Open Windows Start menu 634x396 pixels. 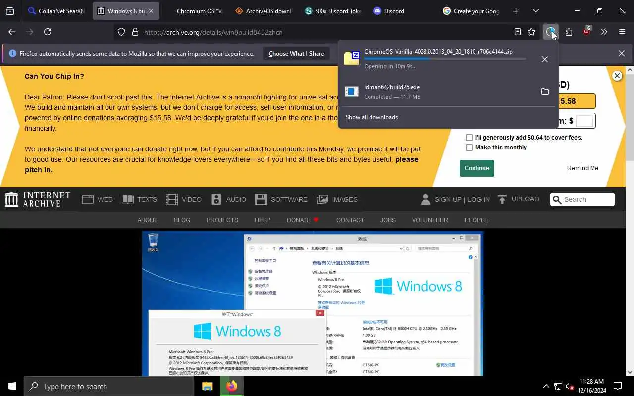tap(12, 386)
